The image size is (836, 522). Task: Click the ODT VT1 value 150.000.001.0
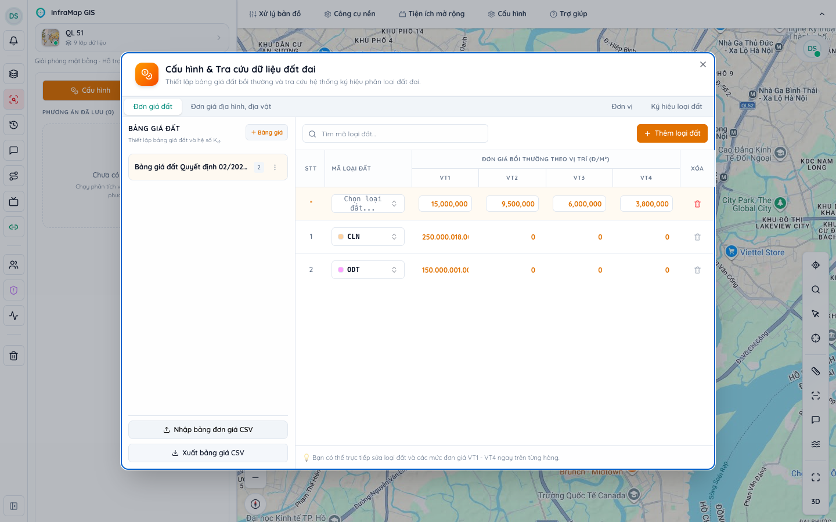[445, 270]
